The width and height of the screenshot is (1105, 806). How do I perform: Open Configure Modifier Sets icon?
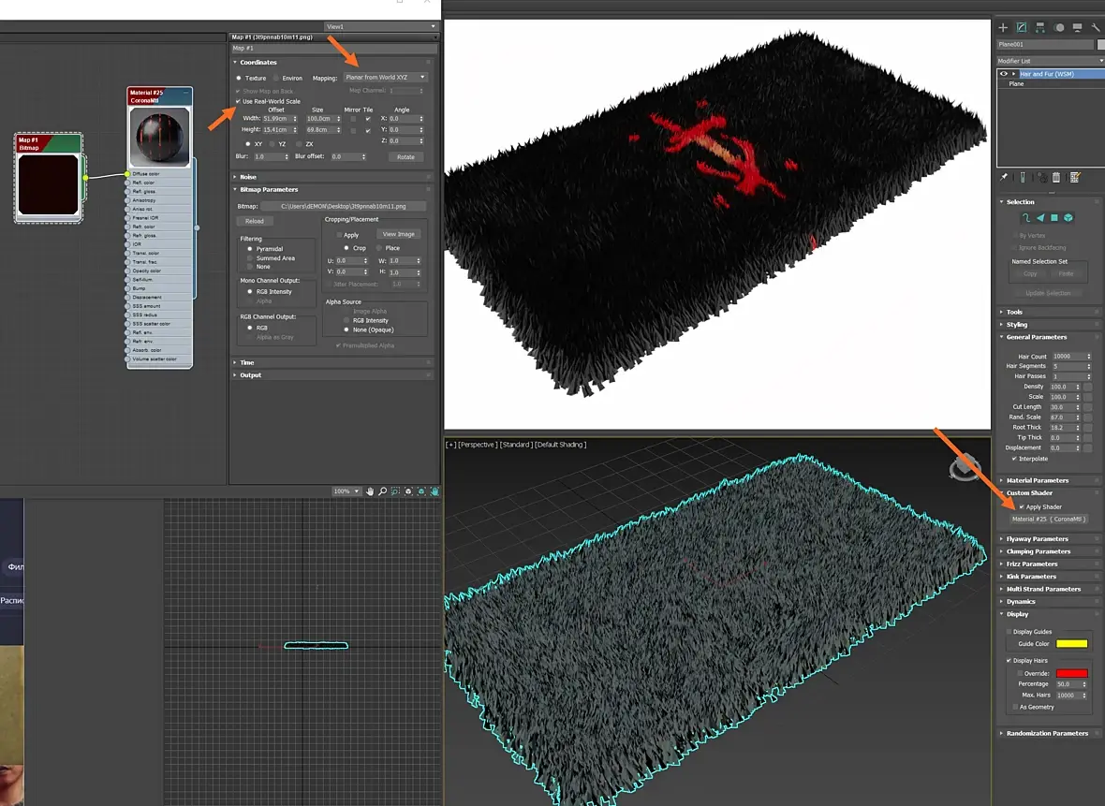tap(1075, 178)
